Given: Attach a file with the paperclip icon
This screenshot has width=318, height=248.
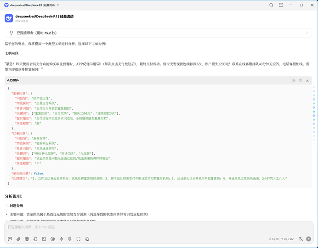Looking at the screenshot, I should coord(18,239).
